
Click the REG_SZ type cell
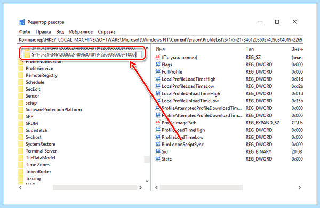point(253,58)
